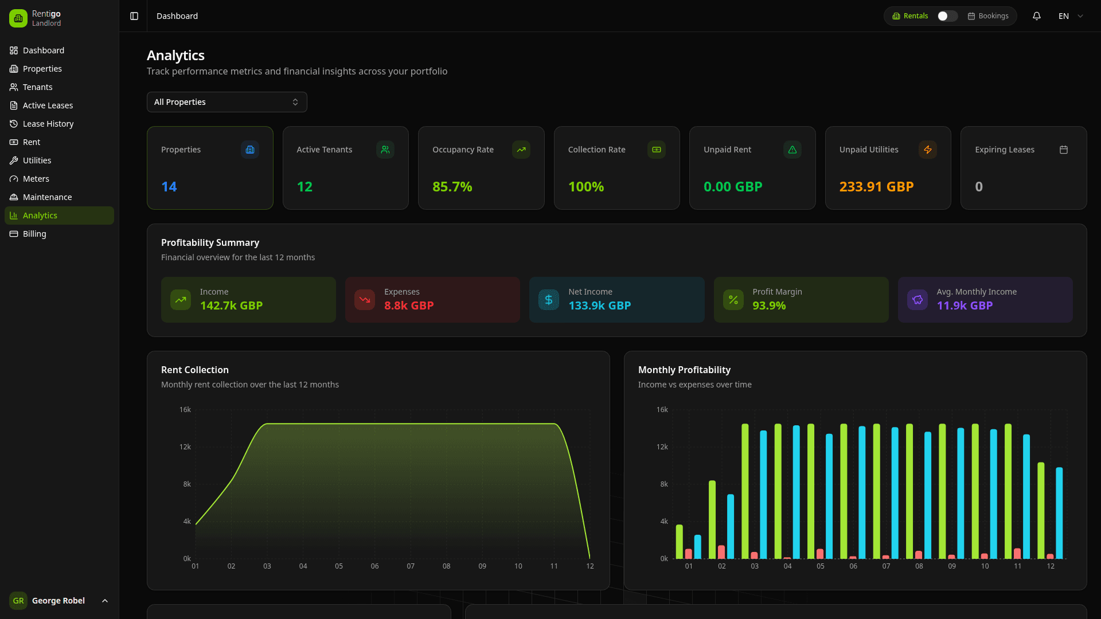This screenshot has width=1101, height=619.
Task: Open Lease History from the sidebar
Action: pos(48,124)
